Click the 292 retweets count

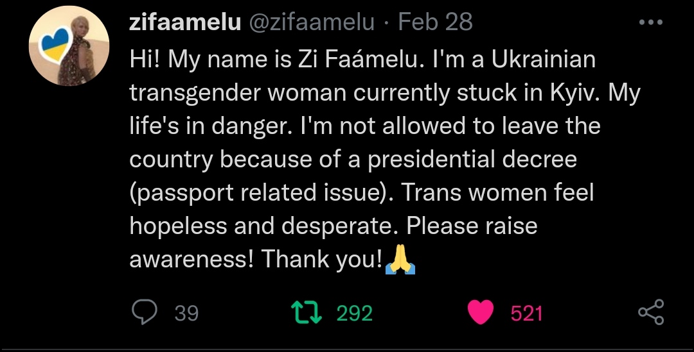[x=355, y=313]
